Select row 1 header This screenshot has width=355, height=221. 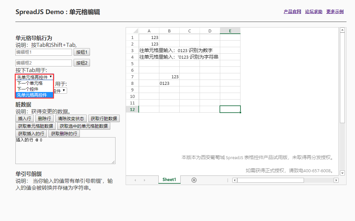tap(133, 37)
